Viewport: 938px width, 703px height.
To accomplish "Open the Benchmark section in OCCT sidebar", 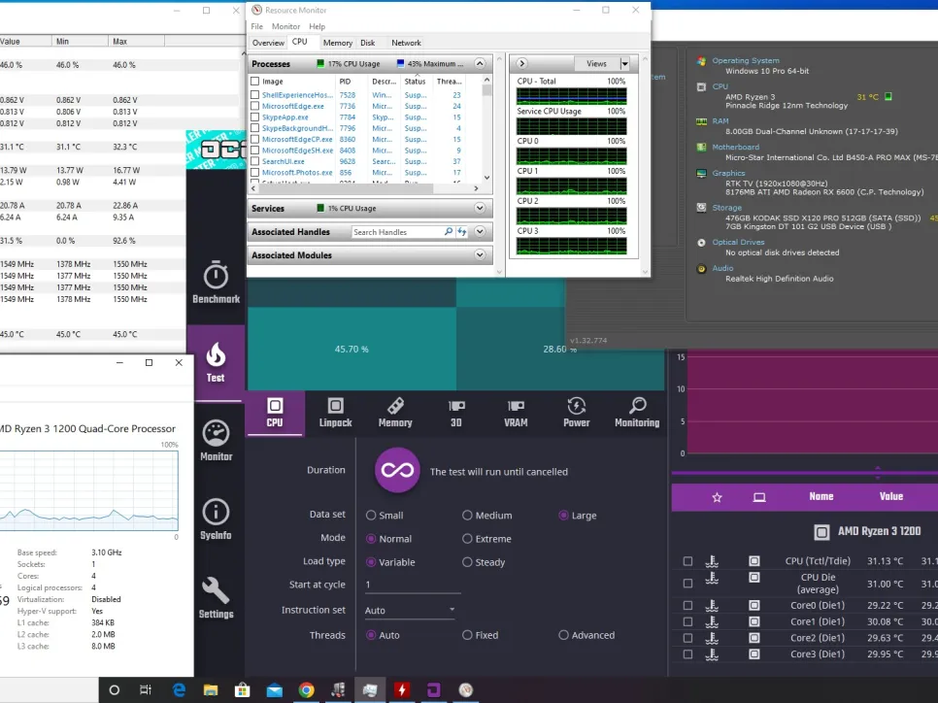I will 216,282.
